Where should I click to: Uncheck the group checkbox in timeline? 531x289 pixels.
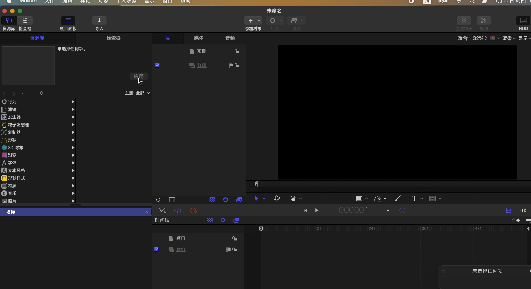pos(156,249)
